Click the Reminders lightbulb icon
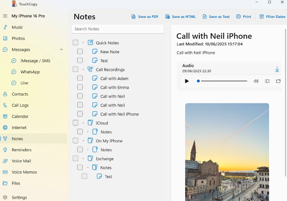 click(5, 150)
